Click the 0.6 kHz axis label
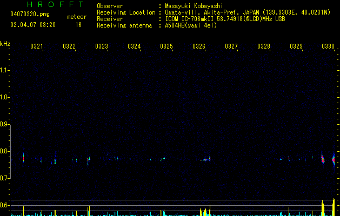This screenshot has width=340, height=216. [4, 205]
